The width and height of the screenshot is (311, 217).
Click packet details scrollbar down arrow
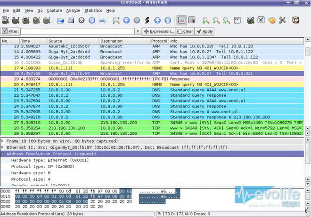[x=307, y=184]
